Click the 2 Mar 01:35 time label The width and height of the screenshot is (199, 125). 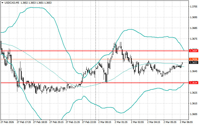click(x=121, y=122)
